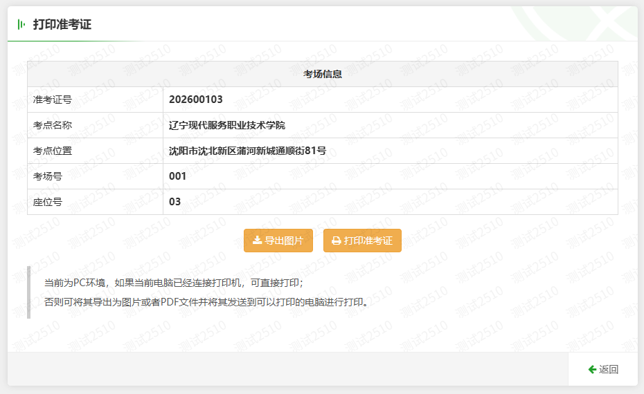Click the 考点名称 label cell
644x394 pixels.
[x=96, y=125]
